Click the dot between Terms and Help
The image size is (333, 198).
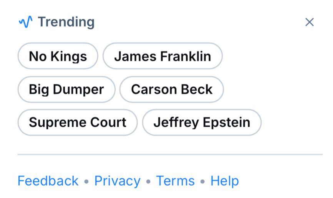[x=203, y=181]
